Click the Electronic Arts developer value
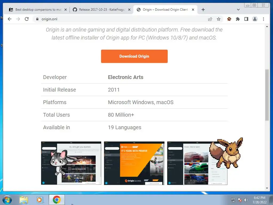The width and height of the screenshot is (273, 205). coord(126,77)
